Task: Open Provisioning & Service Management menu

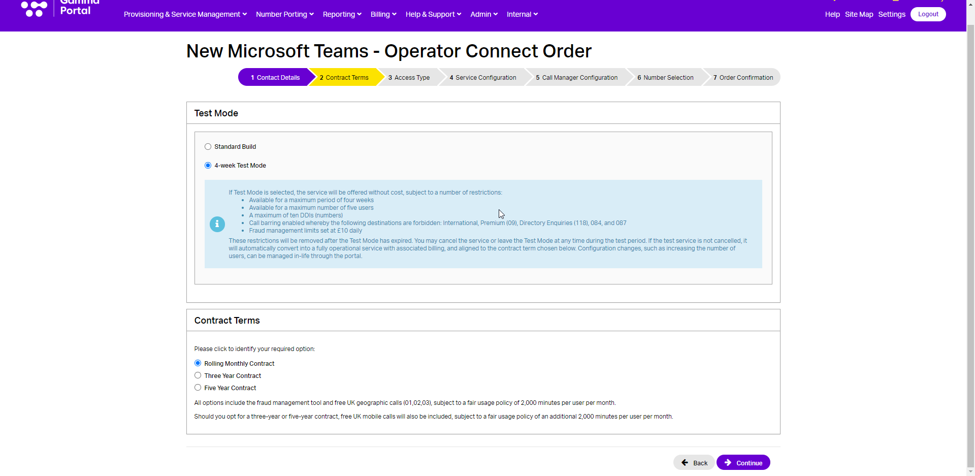Action: tap(185, 14)
